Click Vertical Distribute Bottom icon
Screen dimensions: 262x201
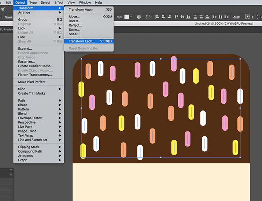point(207,17)
